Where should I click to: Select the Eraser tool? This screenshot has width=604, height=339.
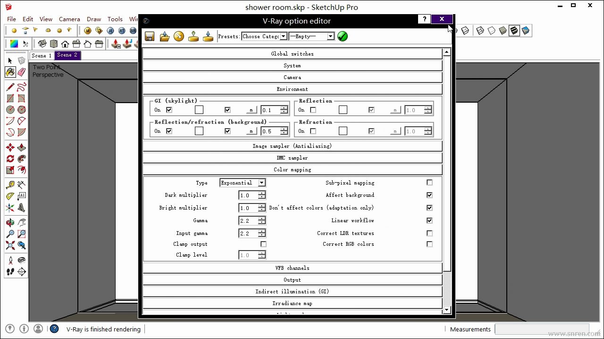[x=21, y=72]
